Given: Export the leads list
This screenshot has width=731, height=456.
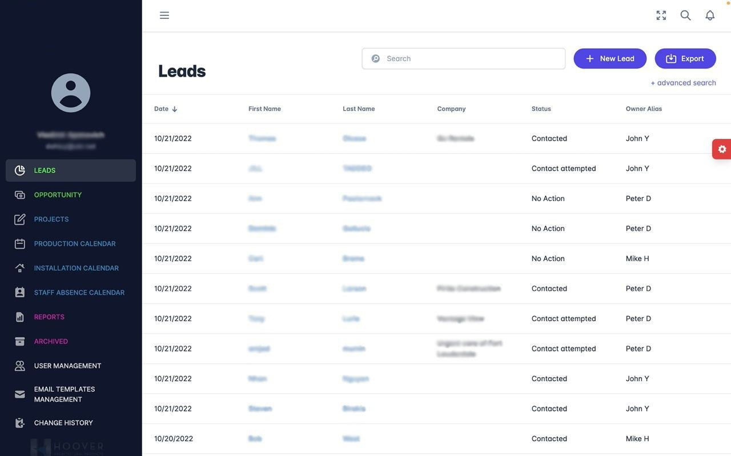Looking at the screenshot, I should pos(685,59).
